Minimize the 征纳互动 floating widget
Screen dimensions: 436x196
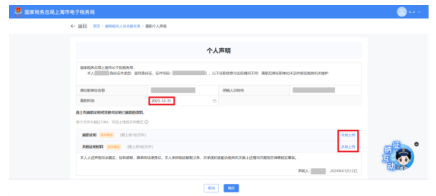click(417, 144)
